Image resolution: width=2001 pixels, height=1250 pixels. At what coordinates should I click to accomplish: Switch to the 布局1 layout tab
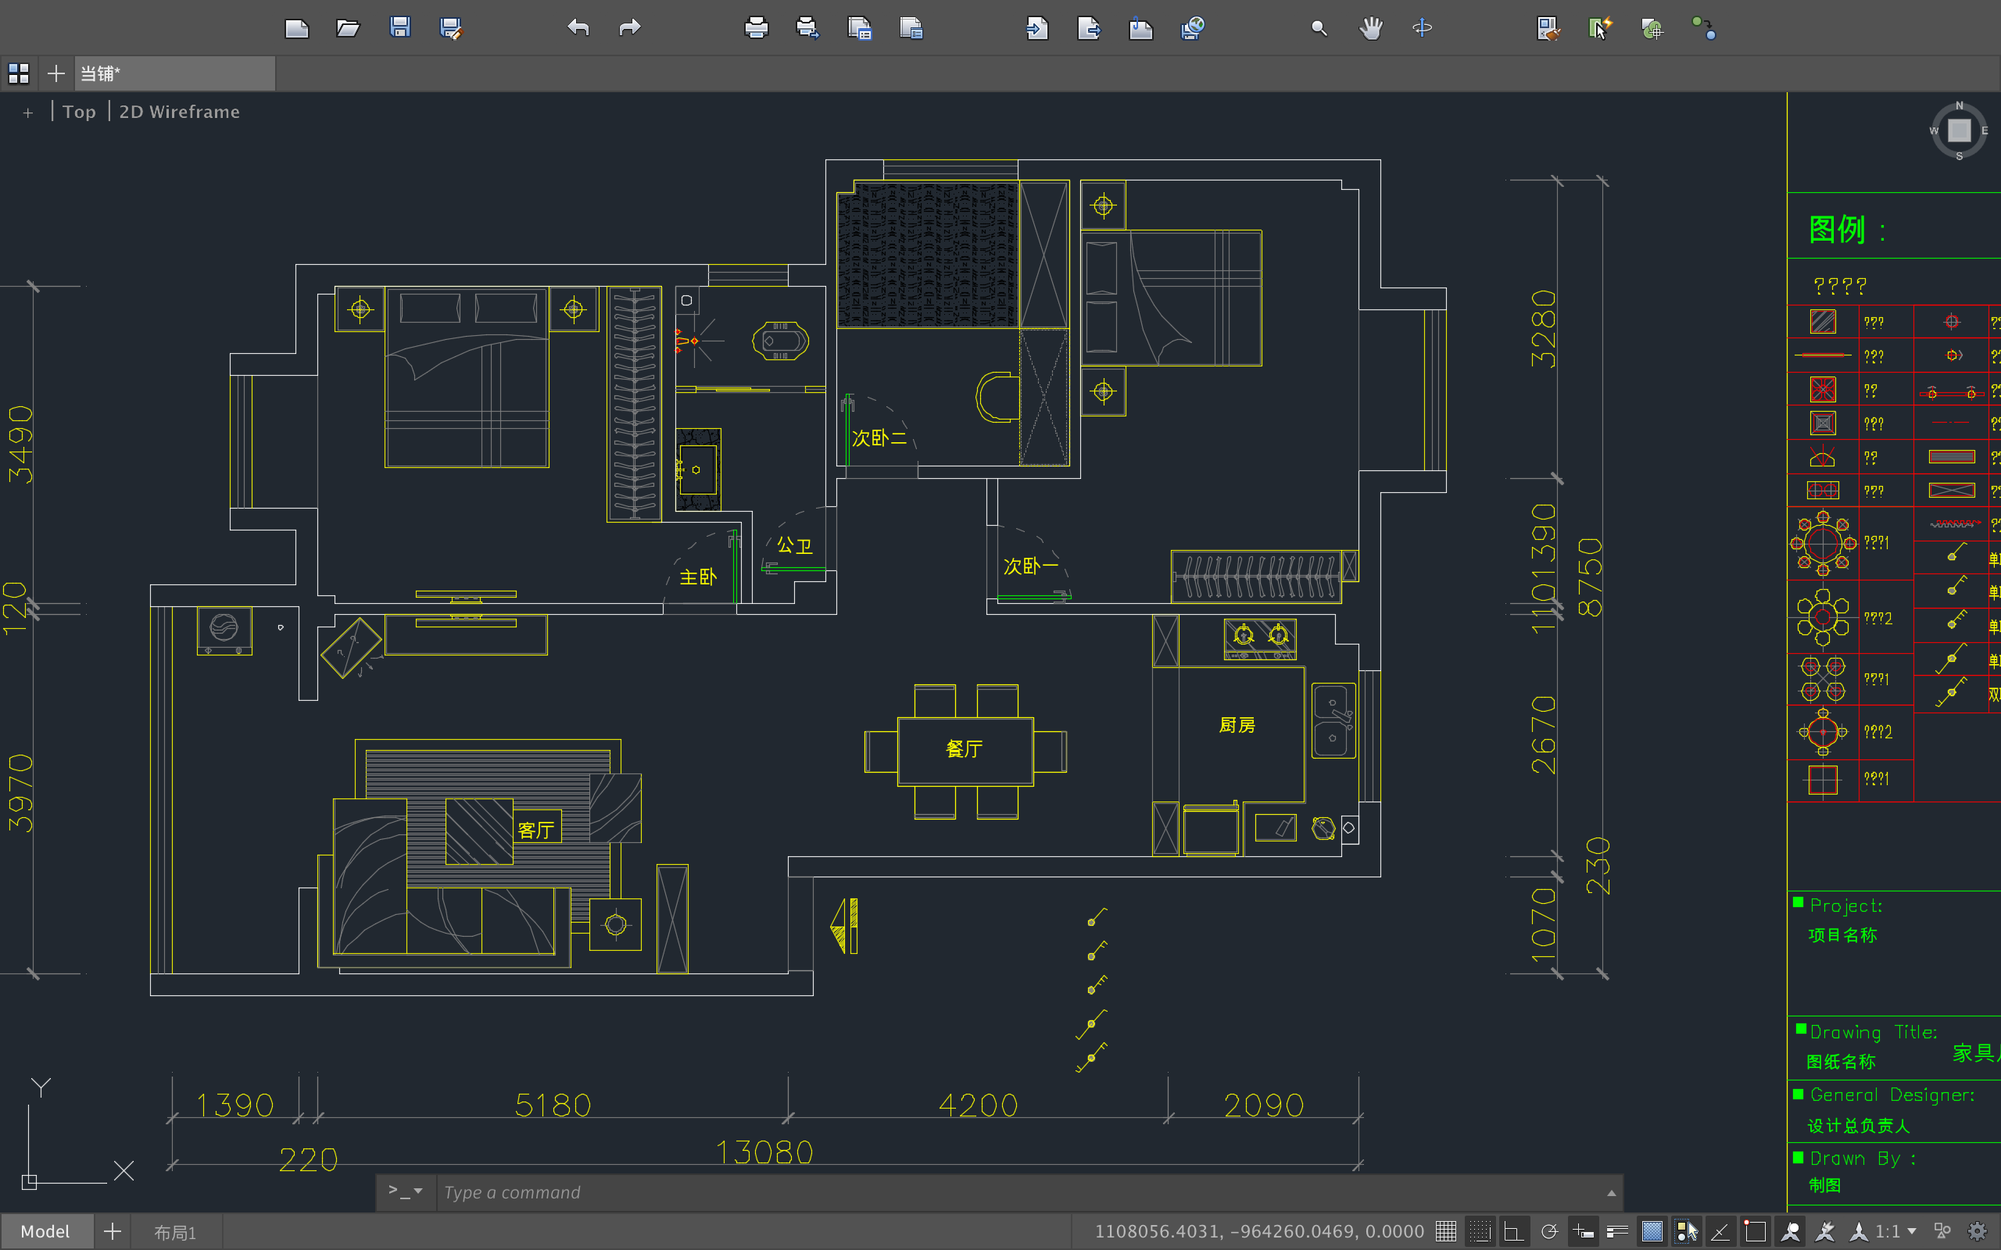pyautogui.click(x=175, y=1232)
